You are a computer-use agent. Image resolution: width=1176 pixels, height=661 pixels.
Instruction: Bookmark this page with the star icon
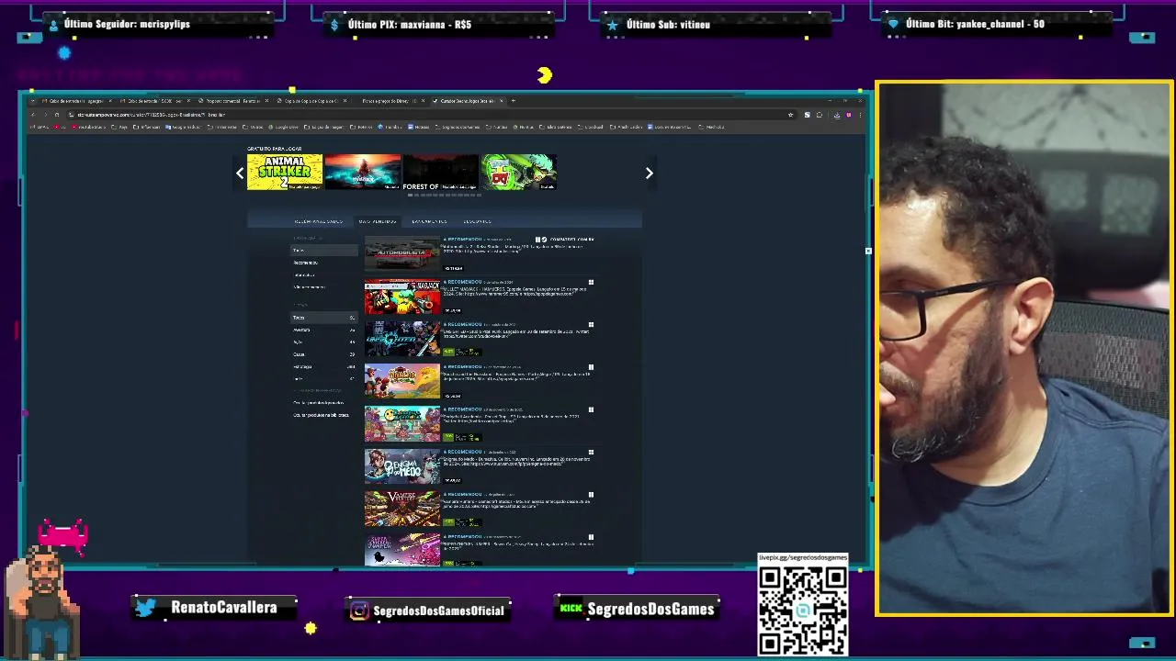pos(790,115)
